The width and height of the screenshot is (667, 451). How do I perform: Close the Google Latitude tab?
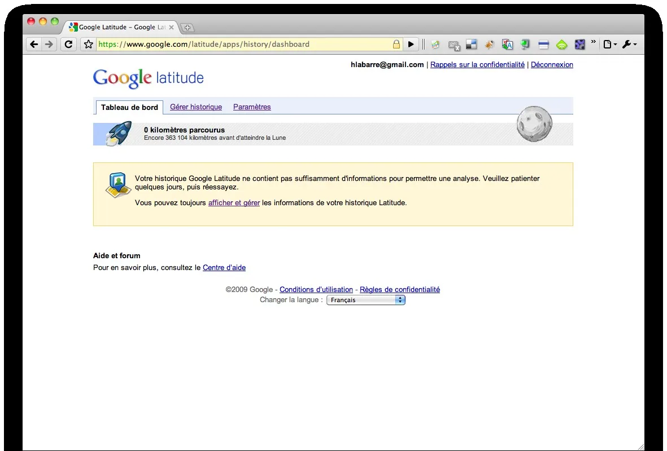171,27
